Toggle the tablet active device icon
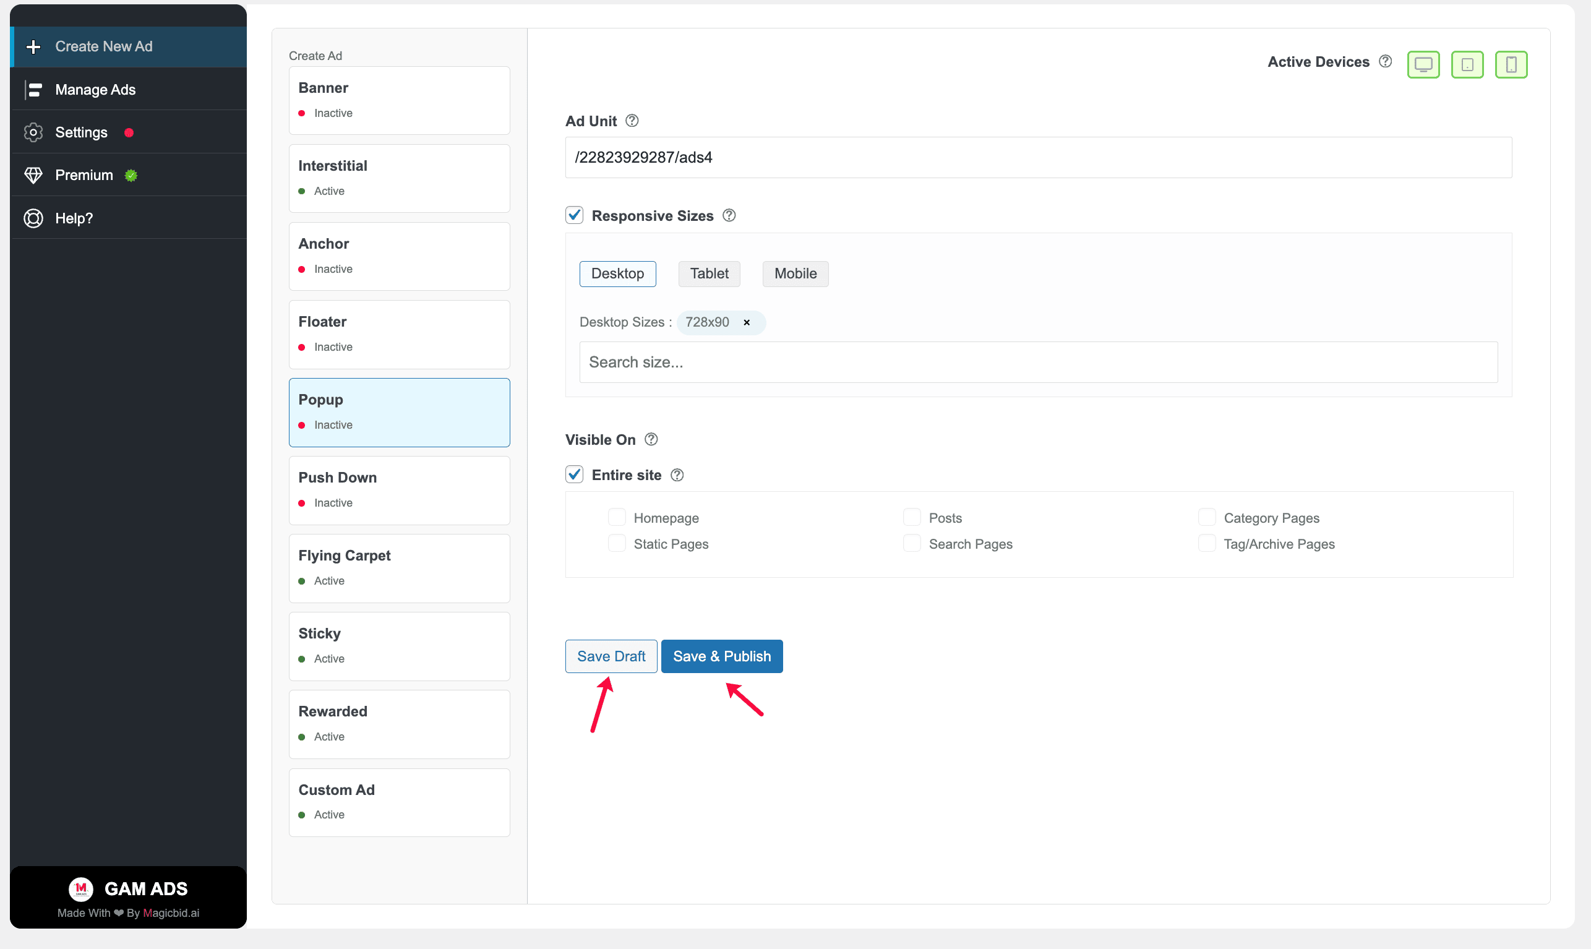Viewport: 1591px width, 949px height. click(1467, 64)
